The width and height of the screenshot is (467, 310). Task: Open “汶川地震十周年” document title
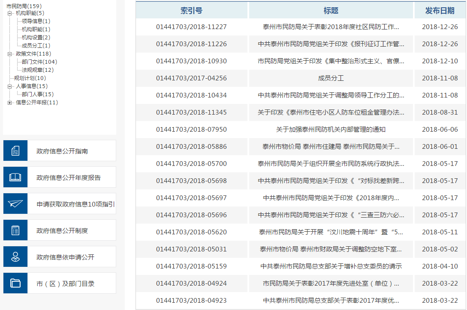tap(331, 232)
